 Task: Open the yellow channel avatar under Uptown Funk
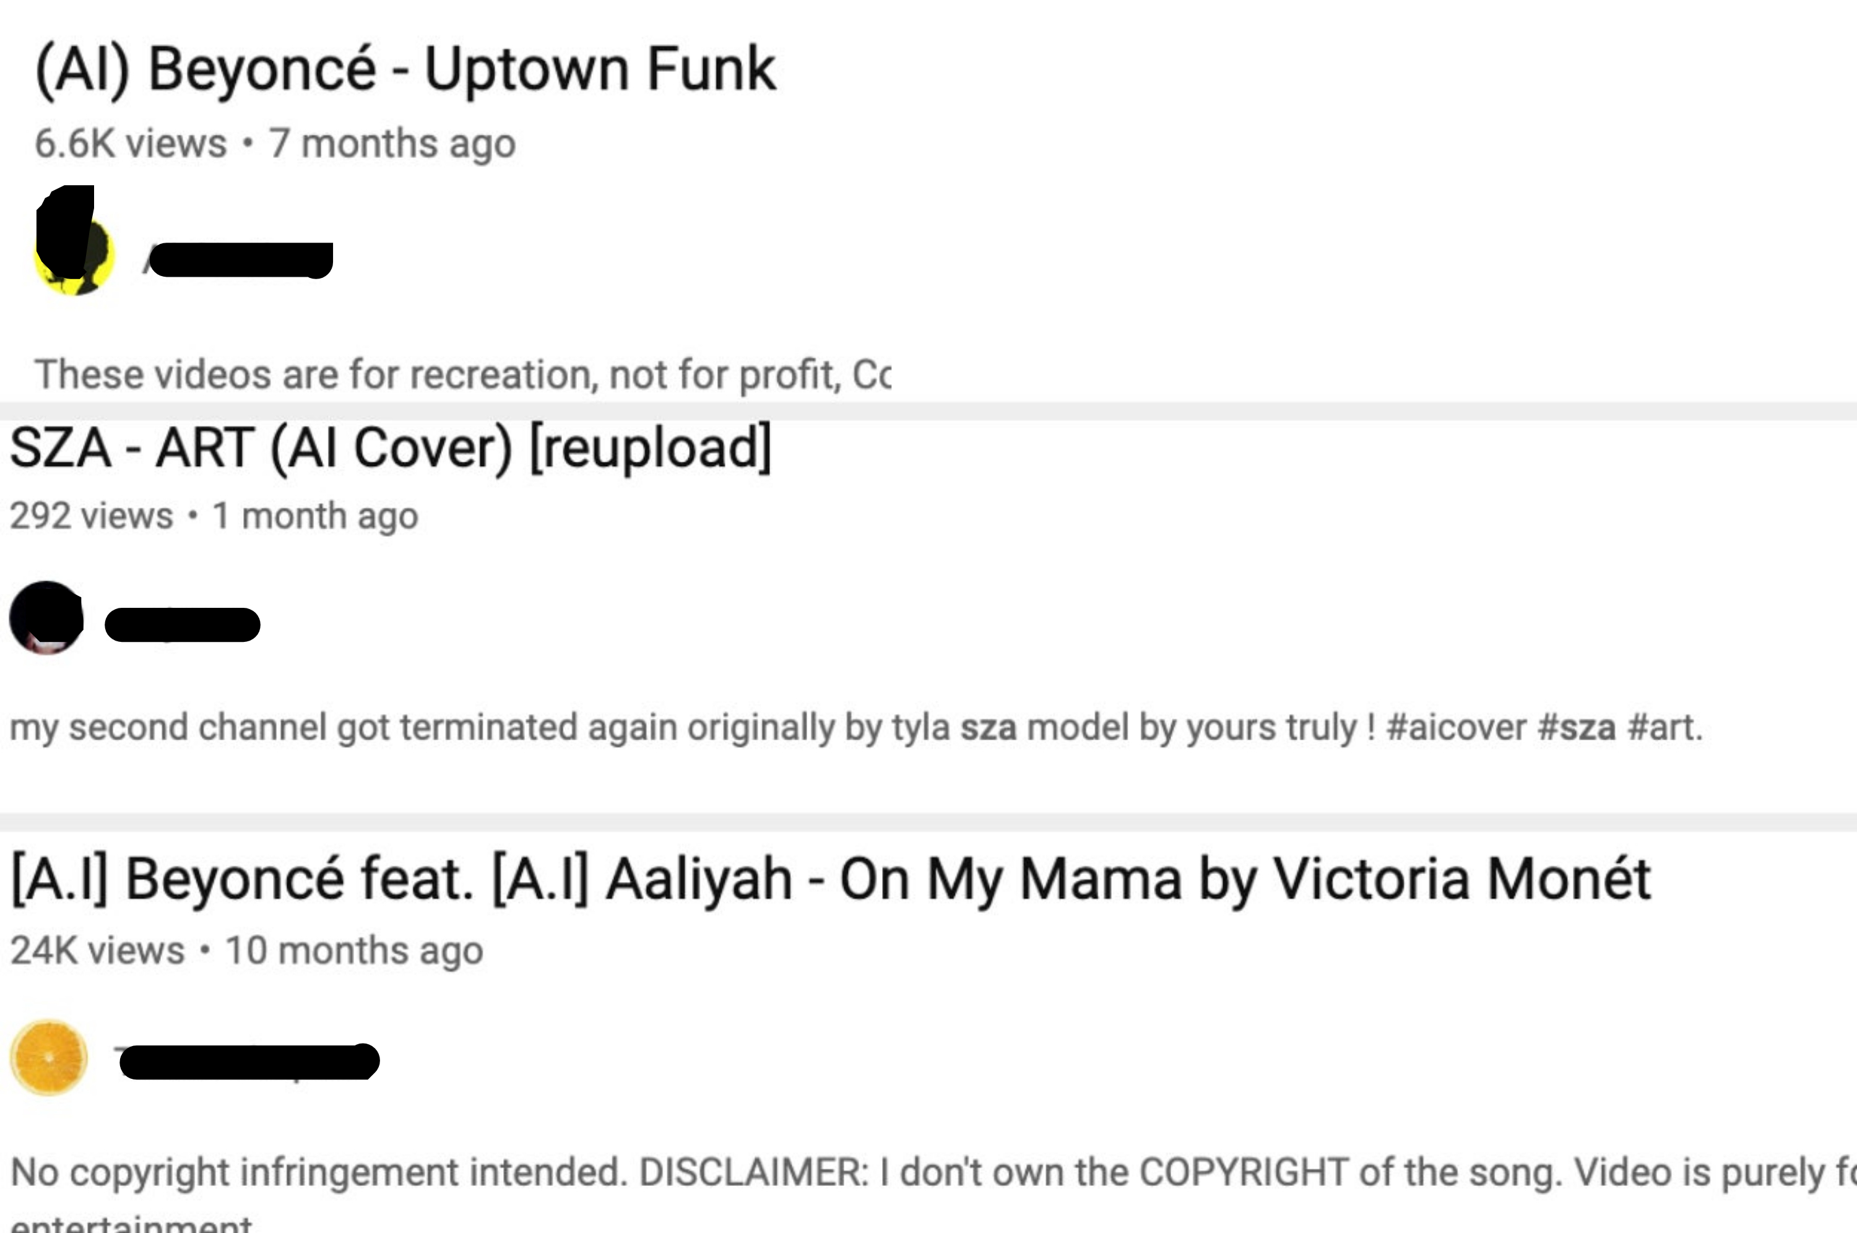click(x=75, y=255)
